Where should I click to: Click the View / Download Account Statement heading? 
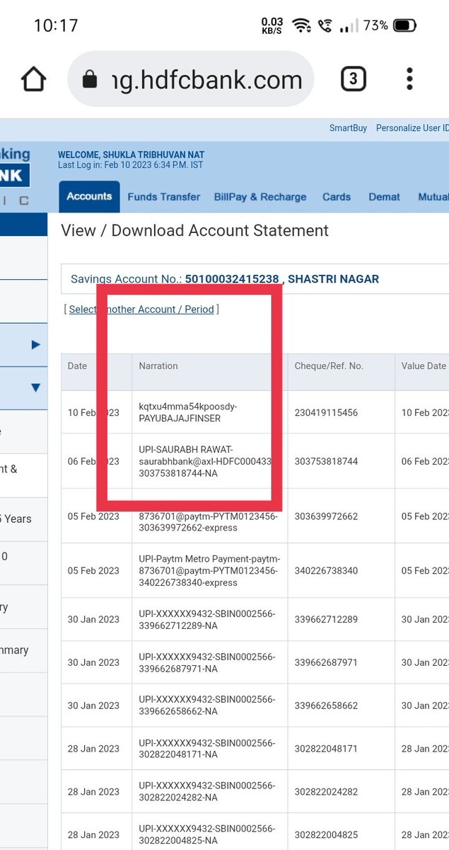[194, 231]
